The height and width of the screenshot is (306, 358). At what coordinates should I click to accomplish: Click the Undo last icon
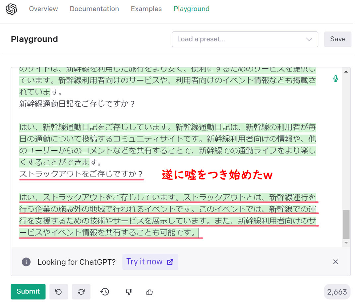[58, 292]
